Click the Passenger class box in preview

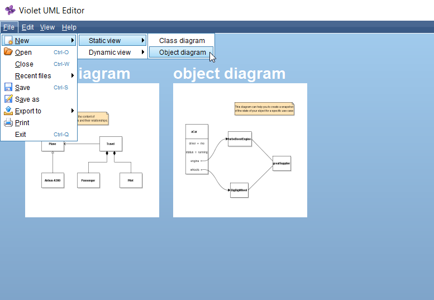pyautogui.click(x=88, y=180)
